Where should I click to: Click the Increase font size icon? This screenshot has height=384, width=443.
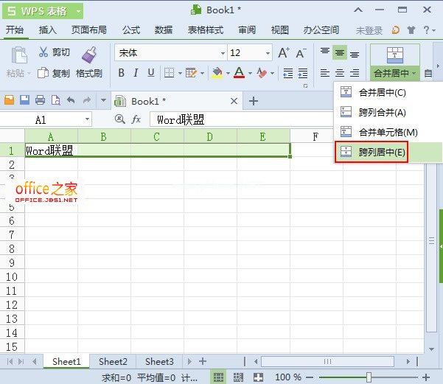click(x=284, y=53)
